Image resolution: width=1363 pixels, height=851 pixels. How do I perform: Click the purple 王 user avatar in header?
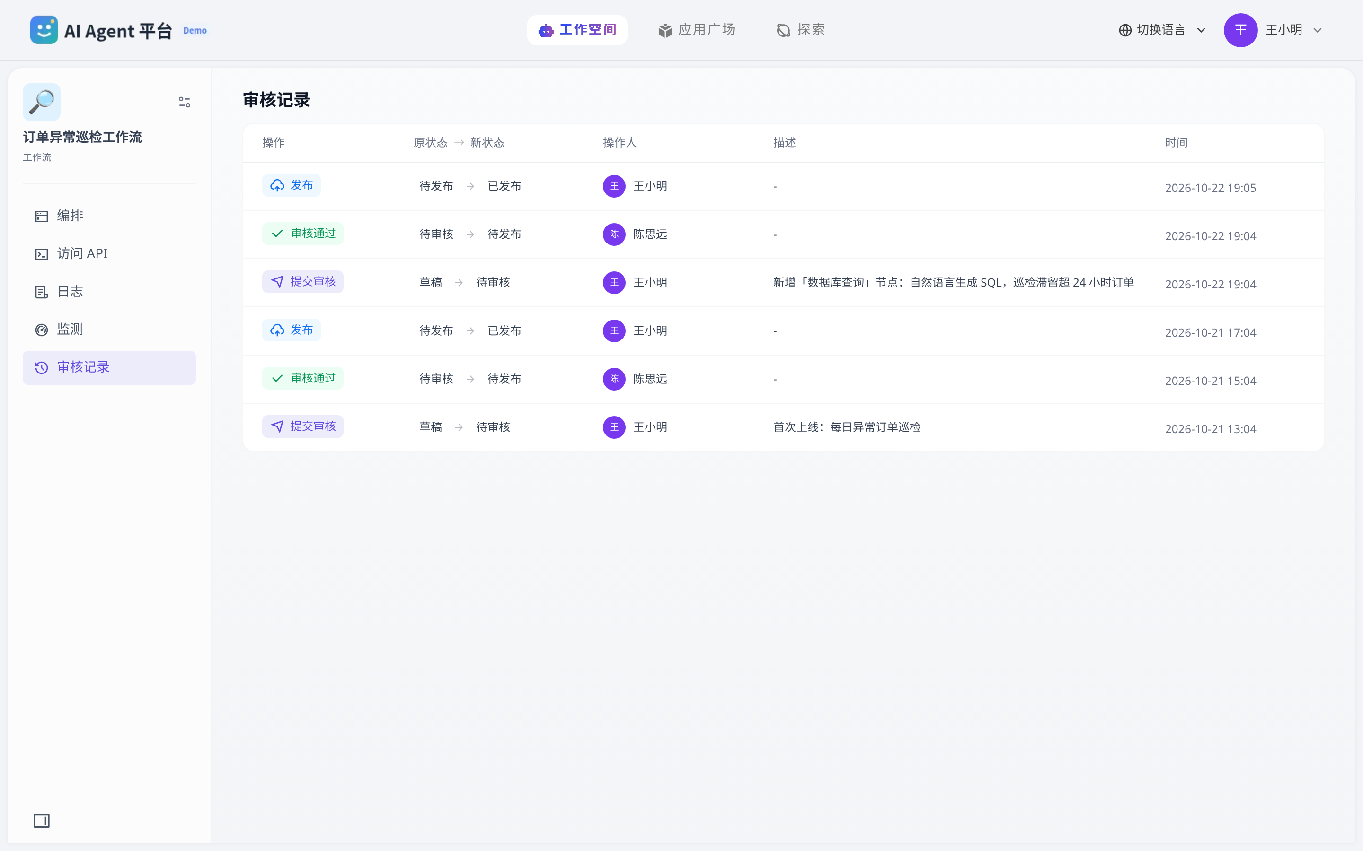point(1240,30)
